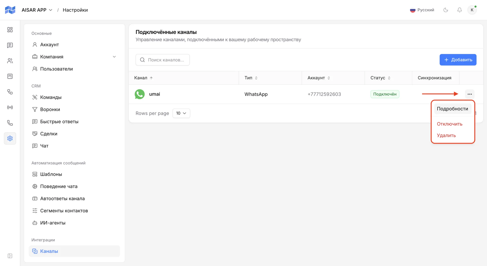Click the WhatsApp type cell
This screenshot has width=487, height=266.
(256, 94)
